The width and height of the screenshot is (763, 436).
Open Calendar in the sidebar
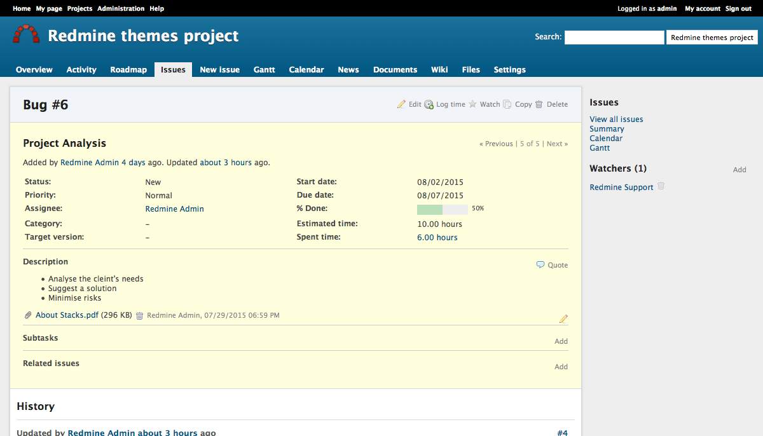point(606,139)
